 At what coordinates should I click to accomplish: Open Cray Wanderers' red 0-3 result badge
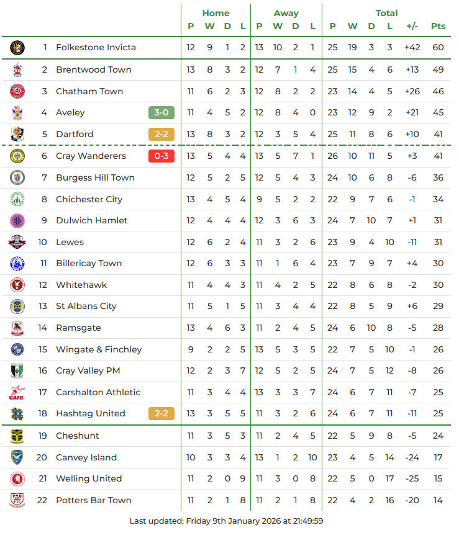(161, 156)
